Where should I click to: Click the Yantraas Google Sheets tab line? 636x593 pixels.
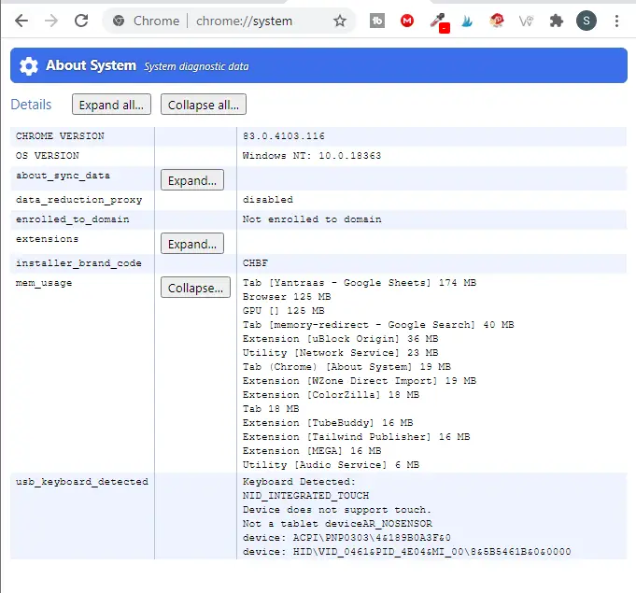360,283
